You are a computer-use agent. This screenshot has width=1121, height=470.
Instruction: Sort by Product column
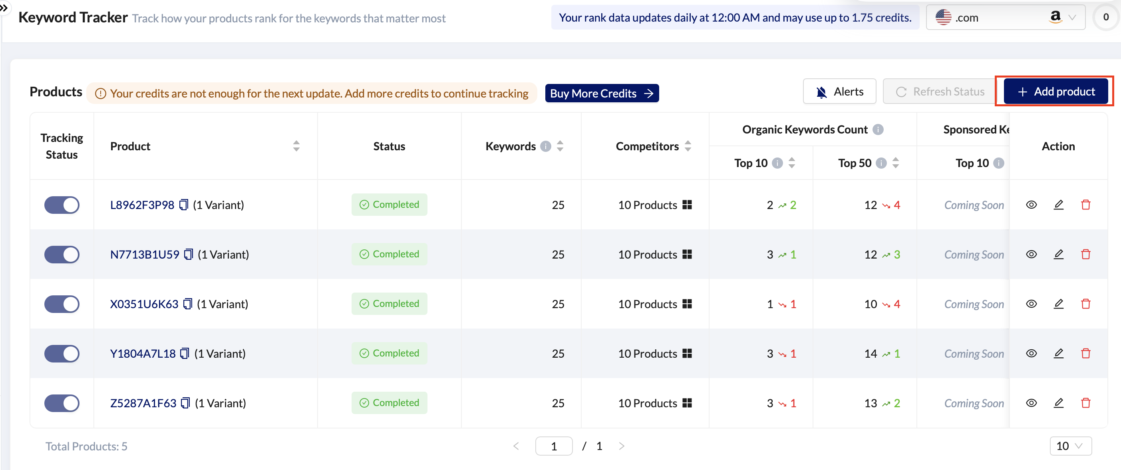click(296, 146)
